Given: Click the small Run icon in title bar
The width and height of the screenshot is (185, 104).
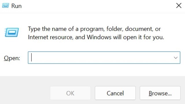Looking at the screenshot, I should (5, 5).
